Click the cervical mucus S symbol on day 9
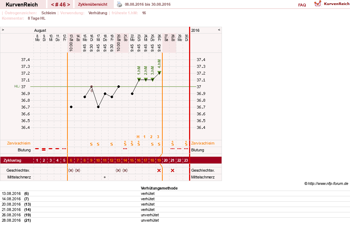The width and height of the screenshot is (350, 252). pyautogui.click(x=91, y=144)
